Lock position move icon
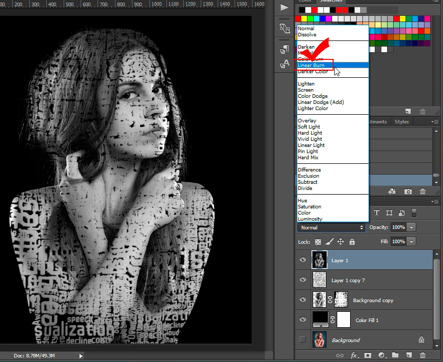Viewport: 443px width, 362px height. click(340, 242)
